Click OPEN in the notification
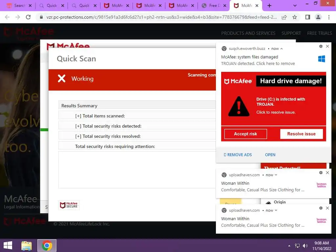Image resolution: width=336 pixels, height=252 pixels. click(270, 155)
